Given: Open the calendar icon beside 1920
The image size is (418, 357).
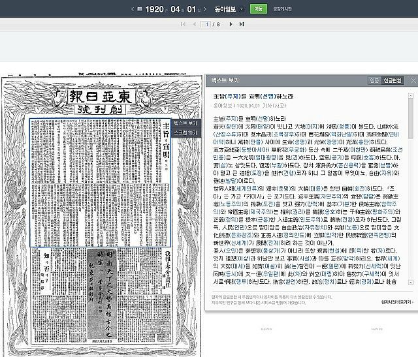Looking at the screenshot, I should tap(139, 9).
